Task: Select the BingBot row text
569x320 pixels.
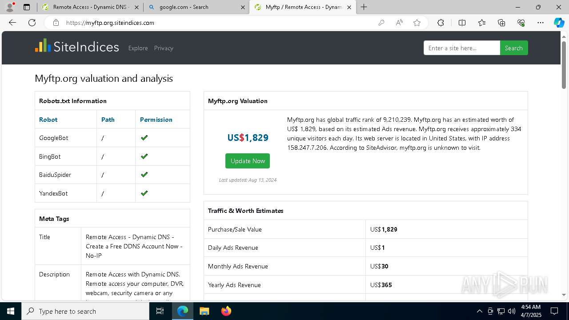Action: pos(50,156)
